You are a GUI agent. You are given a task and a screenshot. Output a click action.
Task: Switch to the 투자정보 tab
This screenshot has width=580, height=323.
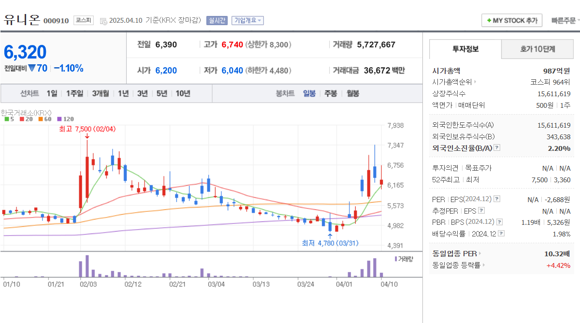pyautogui.click(x=465, y=49)
